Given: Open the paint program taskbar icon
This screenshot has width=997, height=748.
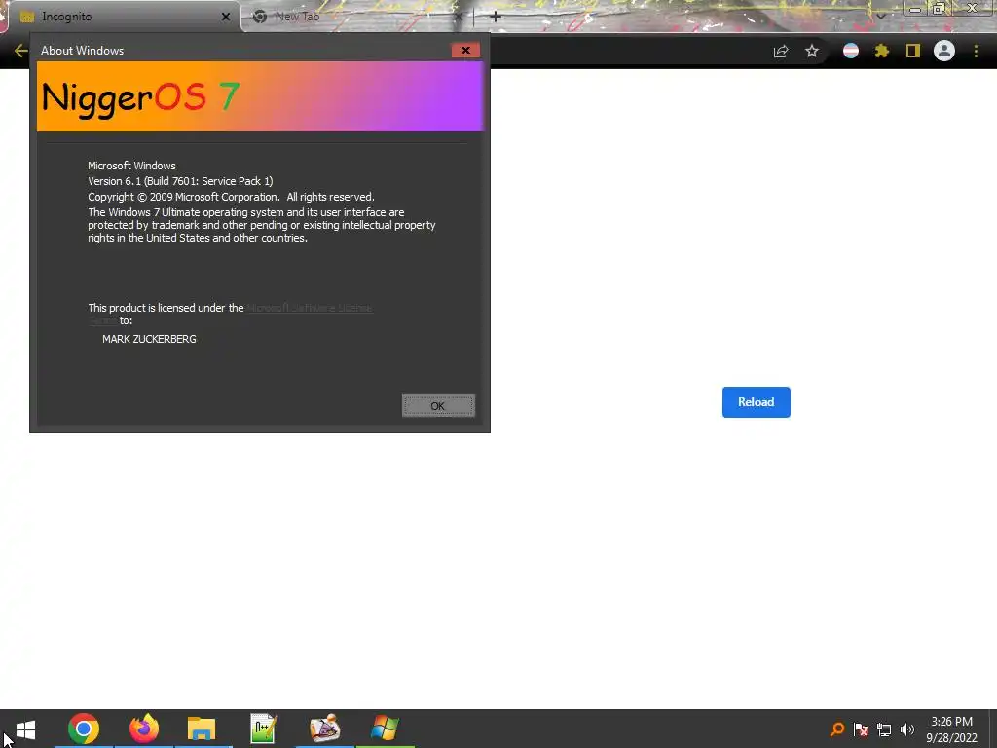Looking at the screenshot, I should click(325, 729).
